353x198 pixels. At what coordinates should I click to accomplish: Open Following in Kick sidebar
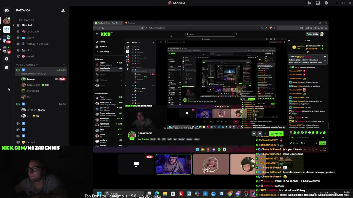pyautogui.click(x=104, y=51)
